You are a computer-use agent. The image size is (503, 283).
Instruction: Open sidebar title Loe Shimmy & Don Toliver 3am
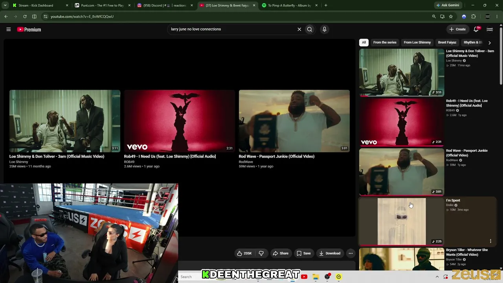(470, 53)
